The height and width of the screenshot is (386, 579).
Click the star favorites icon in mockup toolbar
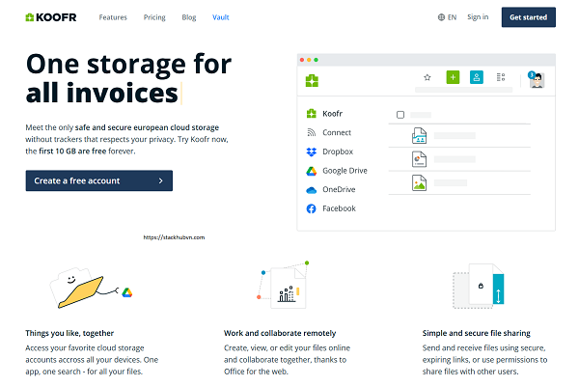click(x=427, y=77)
